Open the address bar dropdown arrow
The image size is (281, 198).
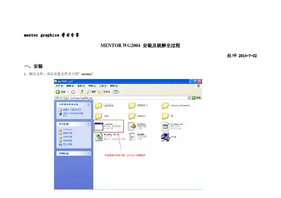click(189, 97)
